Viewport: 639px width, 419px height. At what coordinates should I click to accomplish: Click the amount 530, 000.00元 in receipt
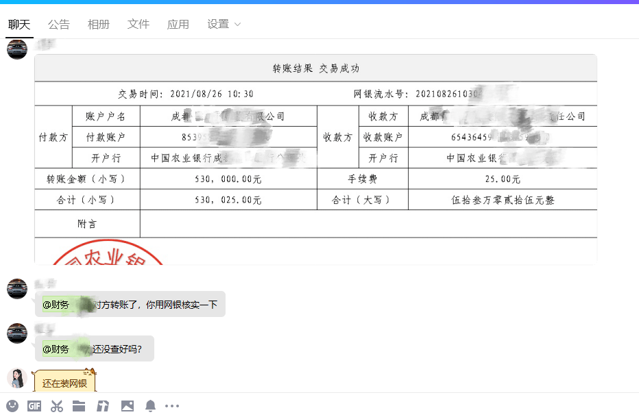(228, 179)
